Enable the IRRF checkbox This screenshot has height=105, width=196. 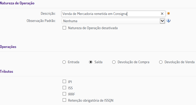(x=64, y=94)
